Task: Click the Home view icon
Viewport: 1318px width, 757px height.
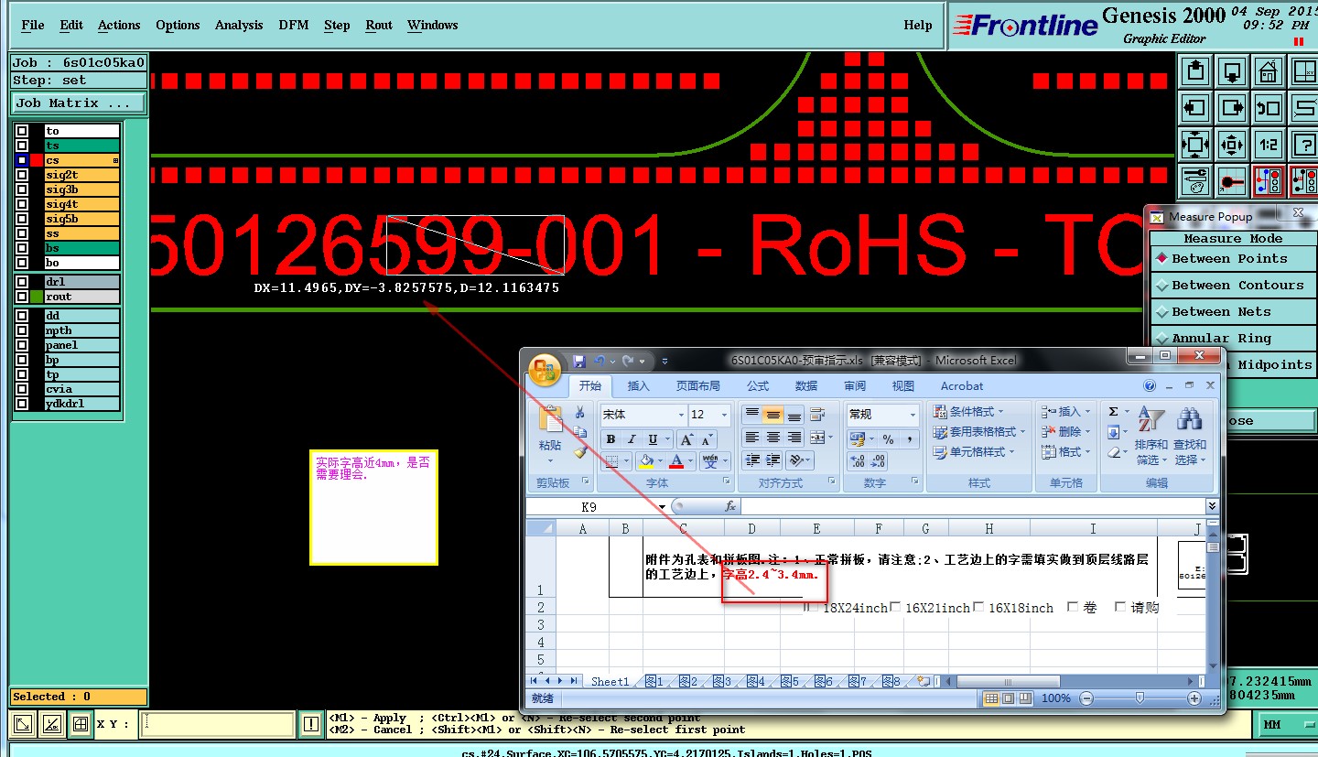Action: tap(1269, 70)
